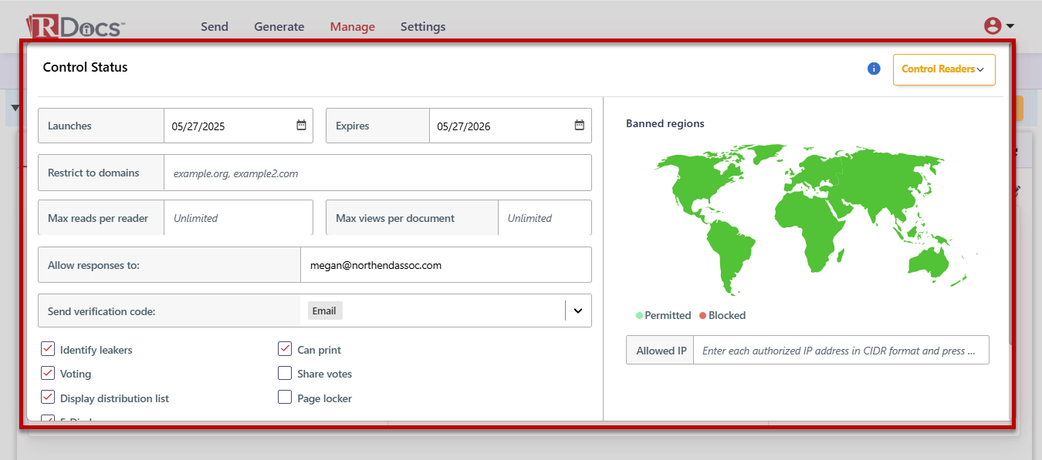
Task: Open the Expires date calendar icon
Action: point(579,126)
